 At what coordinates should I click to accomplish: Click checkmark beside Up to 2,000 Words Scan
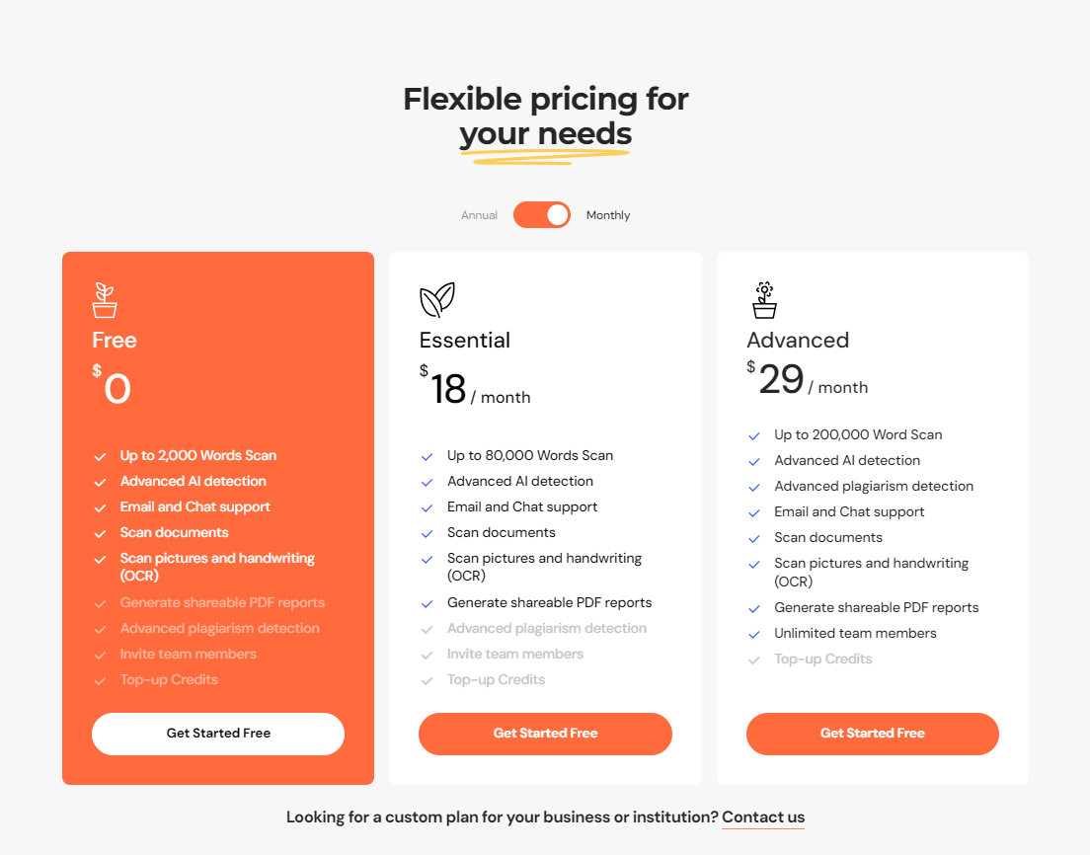click(x=100, y=456)
